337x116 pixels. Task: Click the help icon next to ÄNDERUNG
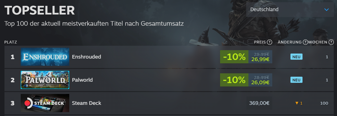pos(305,42)
